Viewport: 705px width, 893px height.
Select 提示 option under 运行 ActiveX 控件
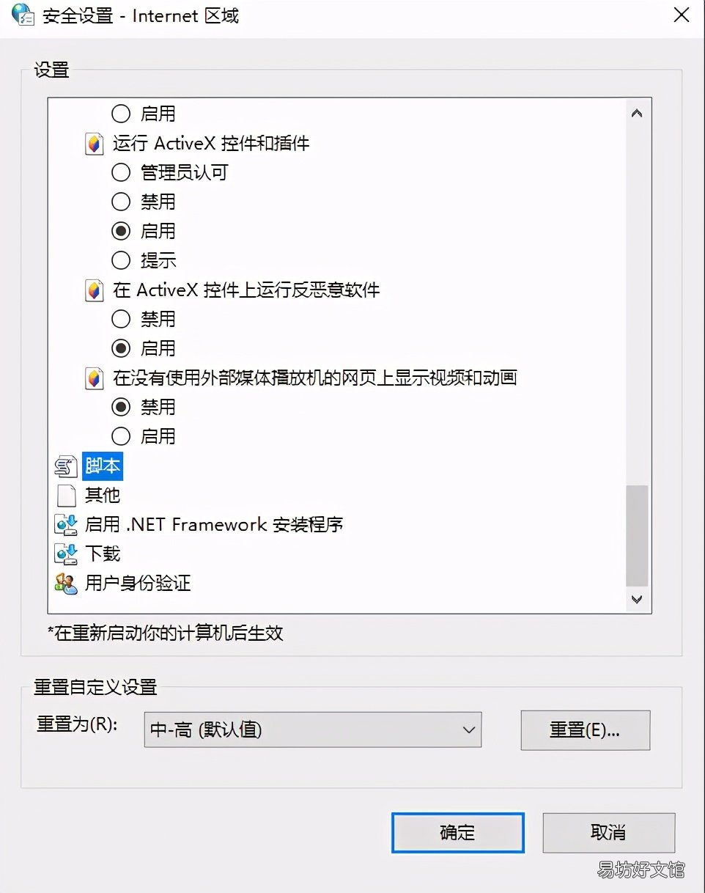pyautogui.click(x=120, y=260)
